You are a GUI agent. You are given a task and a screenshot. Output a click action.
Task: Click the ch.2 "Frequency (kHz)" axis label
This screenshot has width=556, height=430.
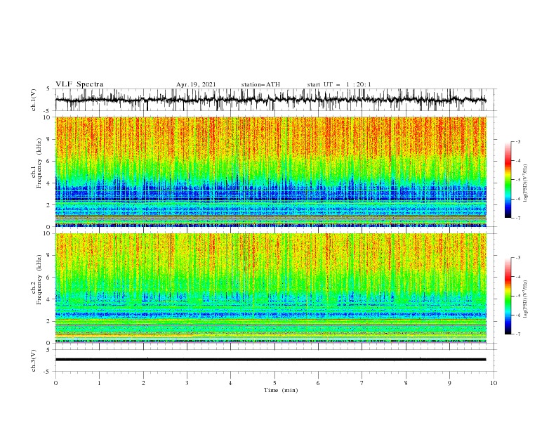[x=39, y=280]
